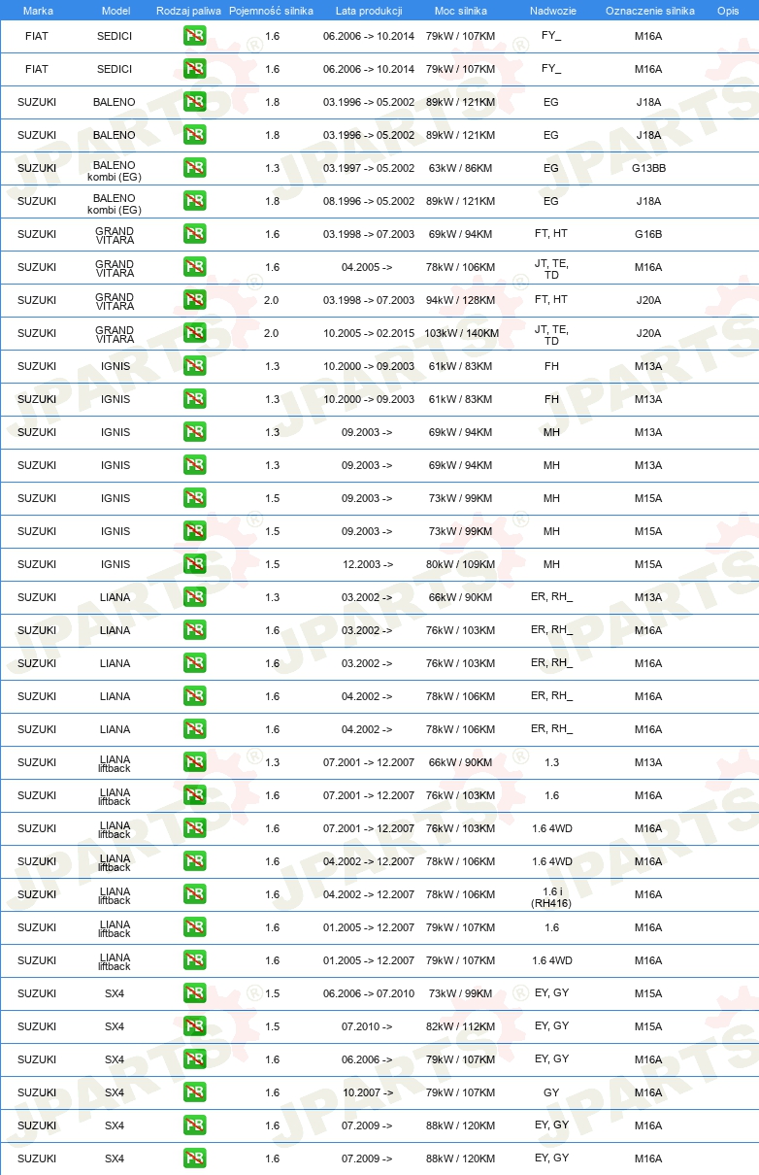Click the Pojemność silnika column header
This screenshot has width=759, height=1175.
pos(271,11)
